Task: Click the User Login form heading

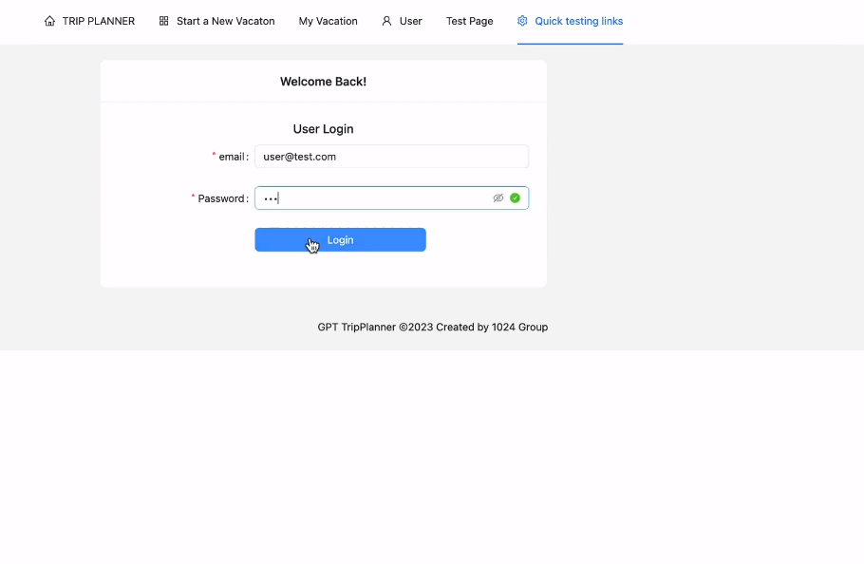Action: click(x=323, y=129)
